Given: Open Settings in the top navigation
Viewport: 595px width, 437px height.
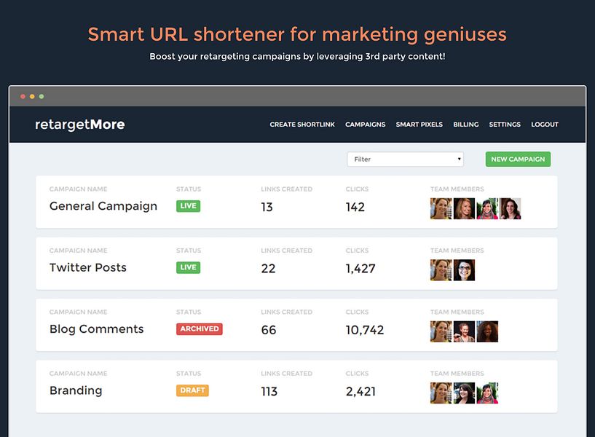Looking at the screenshot, I should click(505, 125).
